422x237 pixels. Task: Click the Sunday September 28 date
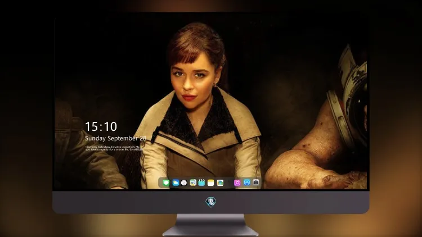pyautogui.click(x=116, y=138)
